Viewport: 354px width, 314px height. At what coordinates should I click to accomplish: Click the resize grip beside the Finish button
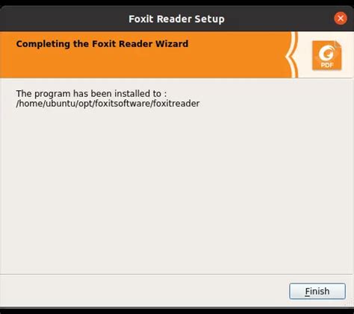[349, 302]
